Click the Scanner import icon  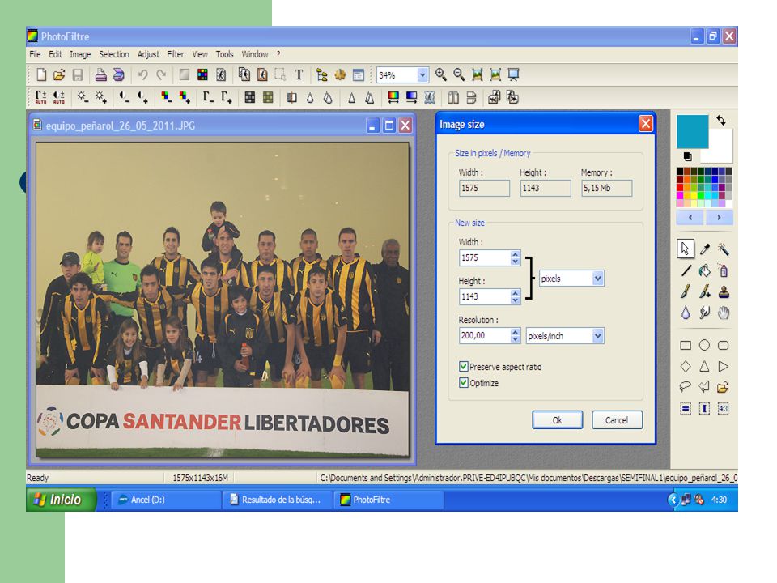(119, 74)
